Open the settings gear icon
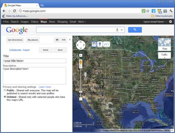 [170, 22]
